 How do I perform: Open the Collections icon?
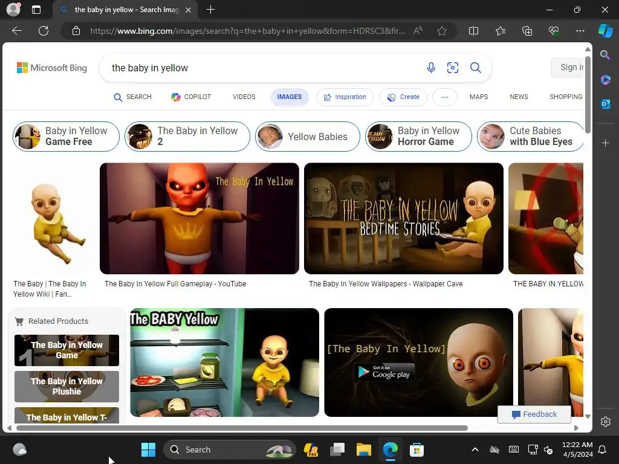(527, 31)
